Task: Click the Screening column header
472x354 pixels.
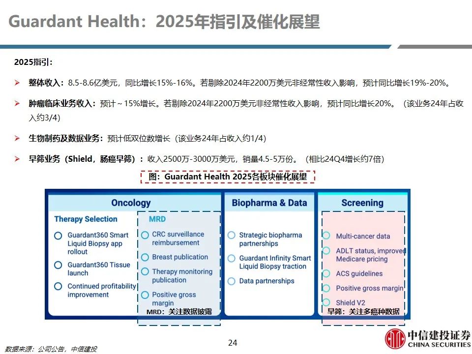Action: tap(362, 203)
